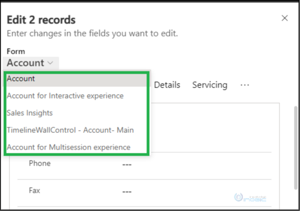Close the Edit 2 records dialog
The image size is (300, 211).
pos(284,18)
